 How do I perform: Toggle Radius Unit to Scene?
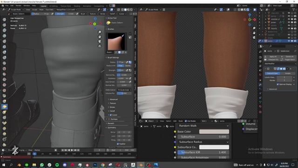(x=128, y=66)
